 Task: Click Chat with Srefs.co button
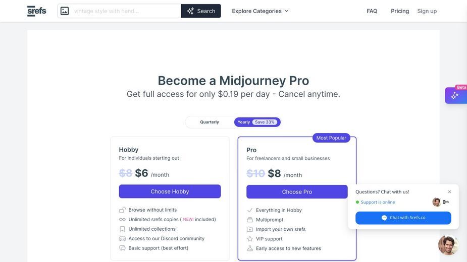point(403,218)
